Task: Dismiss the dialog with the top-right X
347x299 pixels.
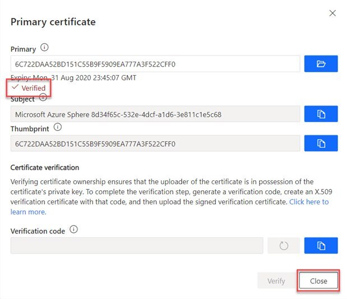Action: pyautogui.click(x=332, y=13)
